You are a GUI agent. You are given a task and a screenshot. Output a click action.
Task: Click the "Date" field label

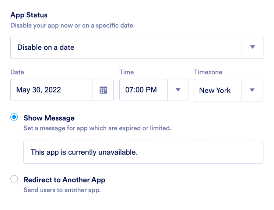(17, 72)
